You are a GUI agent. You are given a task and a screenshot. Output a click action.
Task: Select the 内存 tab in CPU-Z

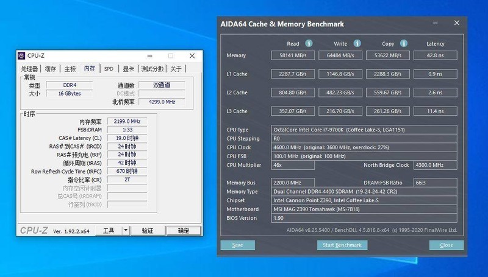pos(90,68)
